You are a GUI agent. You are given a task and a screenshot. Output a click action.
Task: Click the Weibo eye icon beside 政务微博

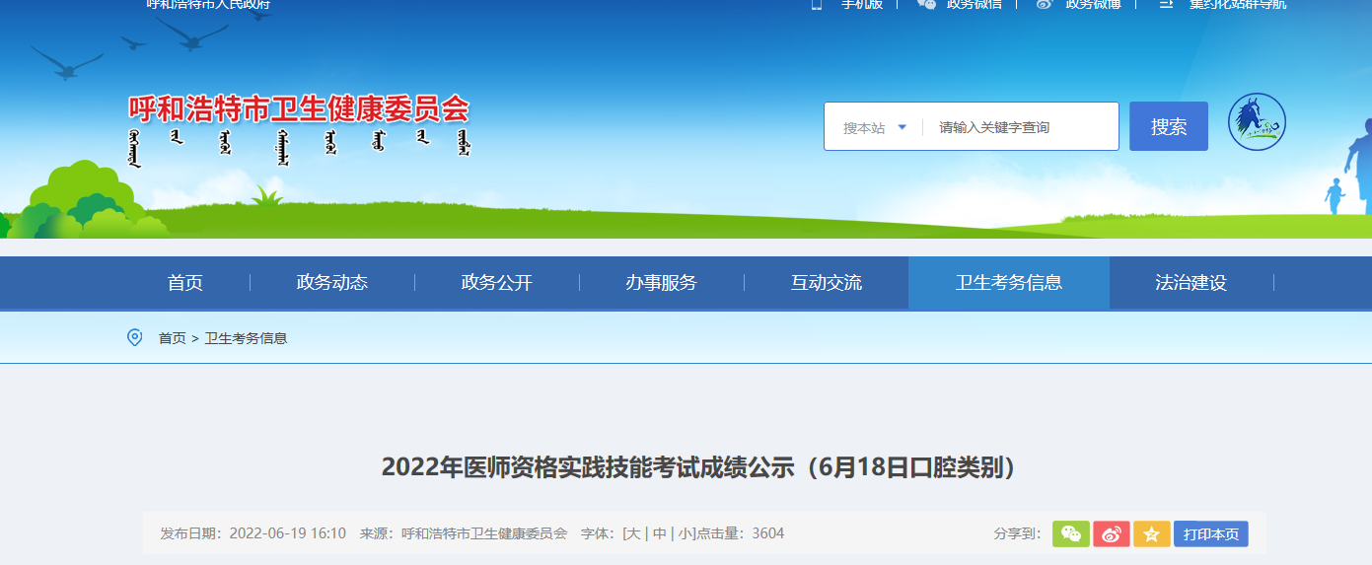(x=1045, y=4)
